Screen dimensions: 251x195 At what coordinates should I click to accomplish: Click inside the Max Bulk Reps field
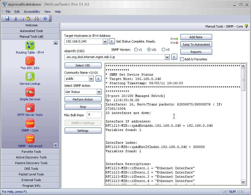[x=94, y=115]
